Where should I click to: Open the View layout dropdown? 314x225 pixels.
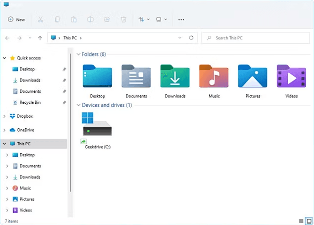pos(161,19)
